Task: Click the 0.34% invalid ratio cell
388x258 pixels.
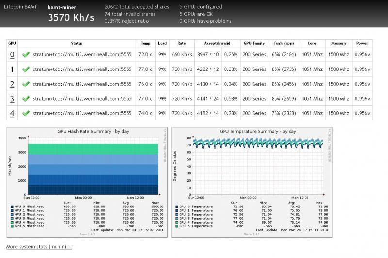Action: [231, 84]
